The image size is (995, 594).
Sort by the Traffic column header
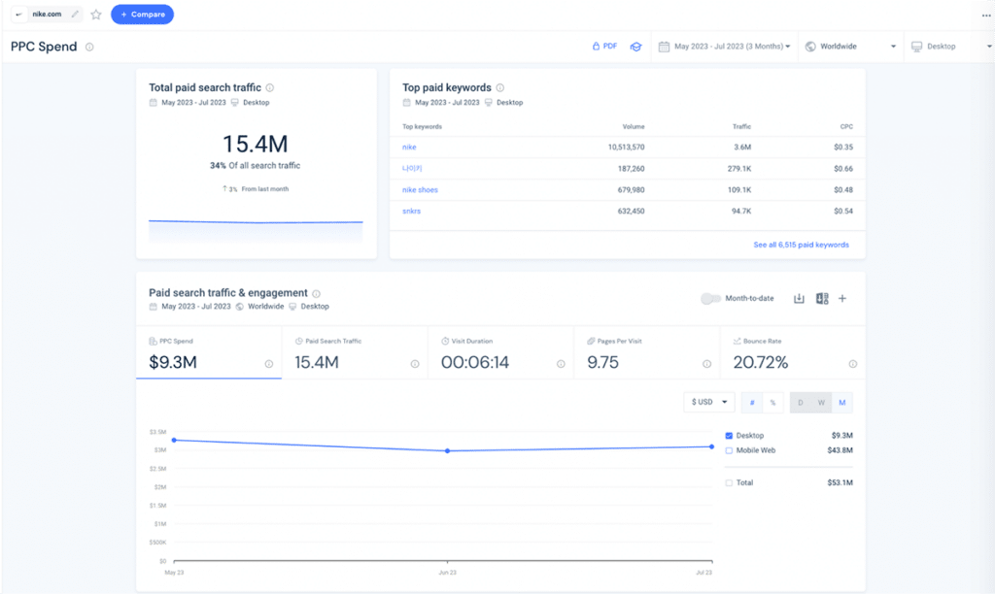(741, 127)
